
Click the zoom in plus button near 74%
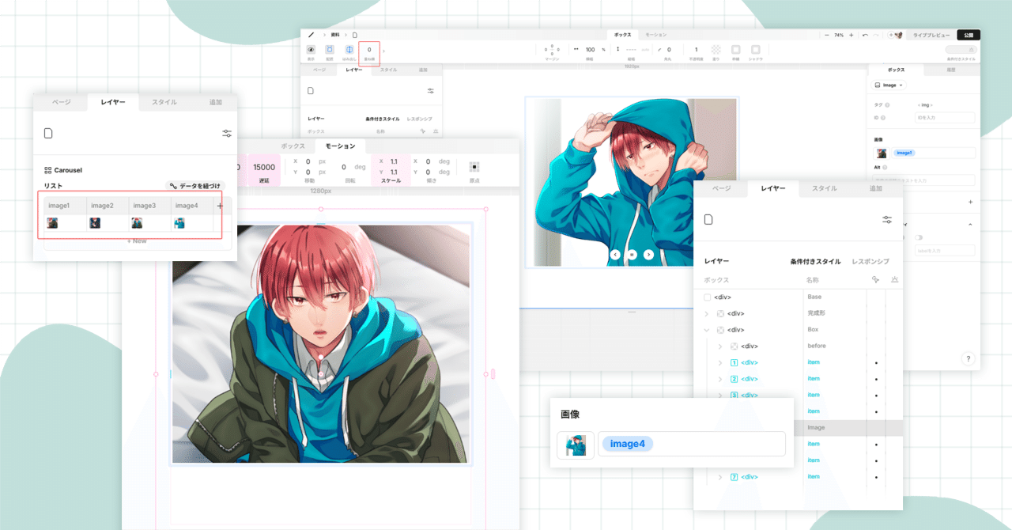click(x=853, y=35)
